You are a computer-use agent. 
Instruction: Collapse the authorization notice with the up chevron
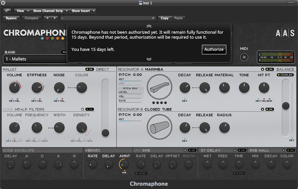pyautogui.click(x=149, y=26)
